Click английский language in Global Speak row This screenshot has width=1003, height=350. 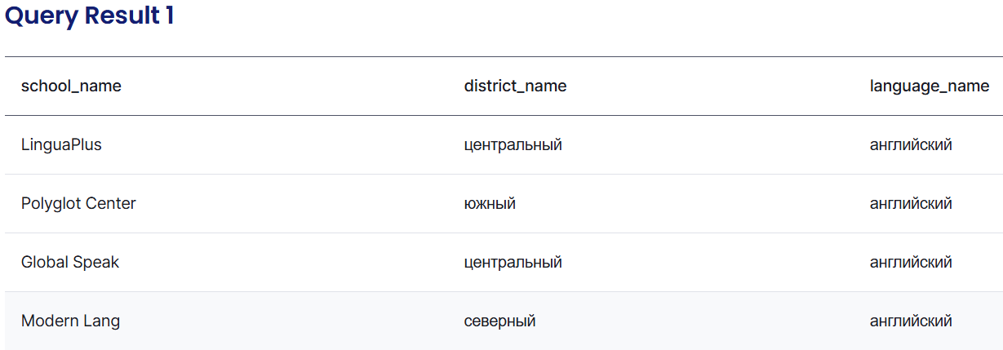pyautogui.click(x=911, y=263)
